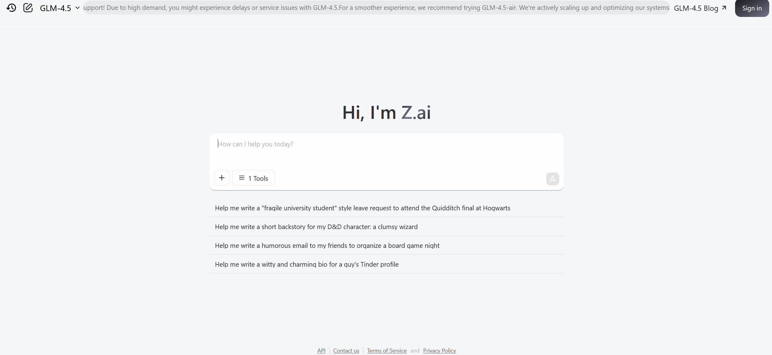Expand the GLM-4.5 model dropdown chevron

(x=78, y=8)
